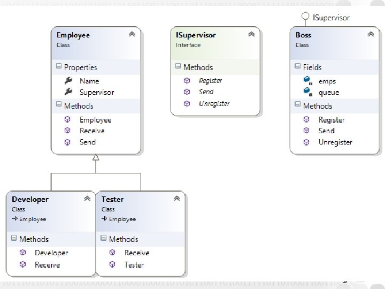Select the Receive method in Employee class
Image resolution: width=385 pixels, height=289 pixels.
pyautogui.click(x=92, y=131)
